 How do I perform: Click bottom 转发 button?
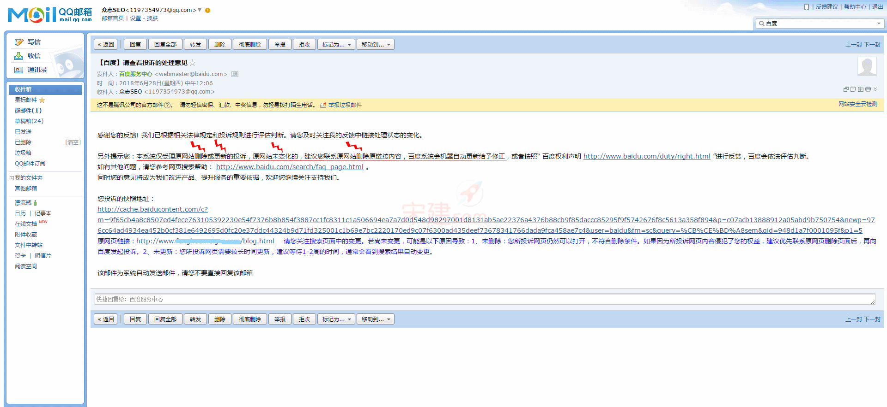[195, 319]
